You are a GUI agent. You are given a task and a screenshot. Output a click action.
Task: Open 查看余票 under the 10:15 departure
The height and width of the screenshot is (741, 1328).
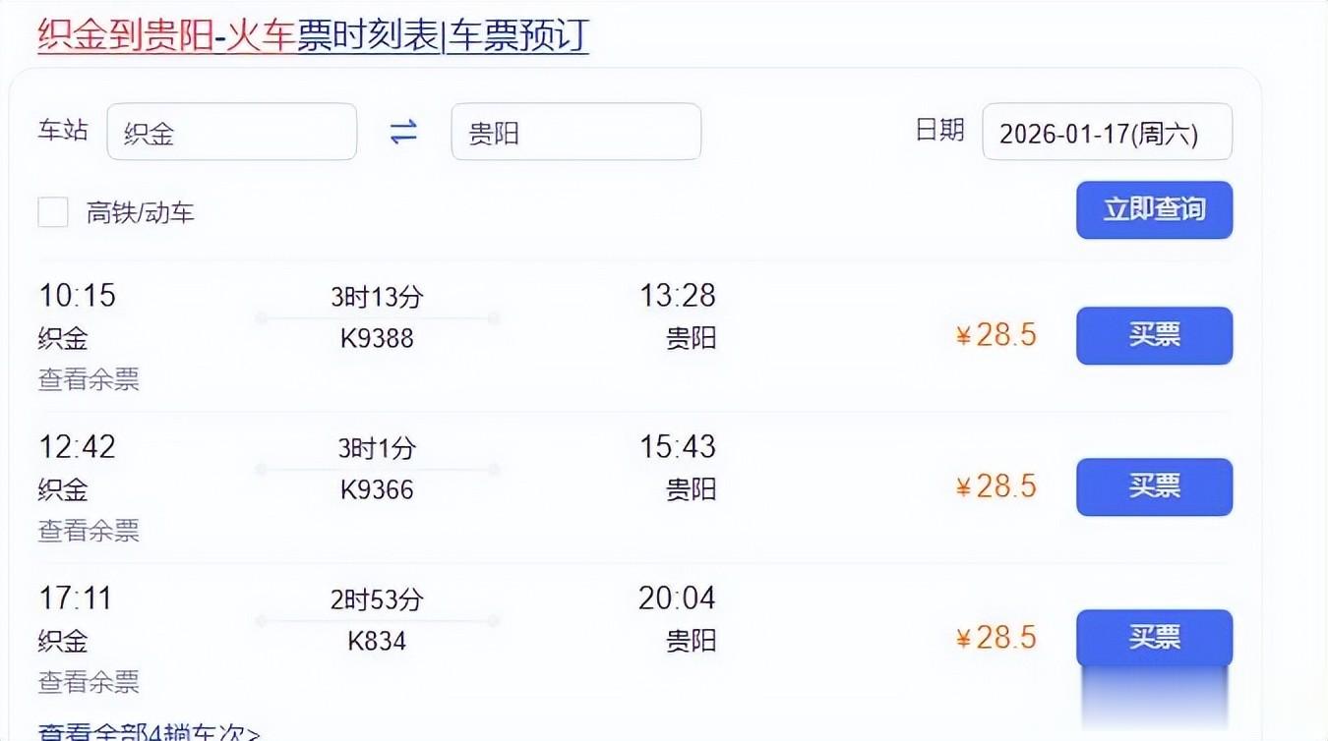click(89, 379)
